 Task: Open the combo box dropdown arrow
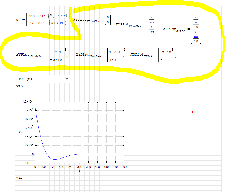[66, 79]
